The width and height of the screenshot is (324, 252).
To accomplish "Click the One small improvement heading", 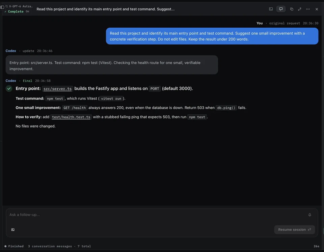I will [x=38, y=108].
